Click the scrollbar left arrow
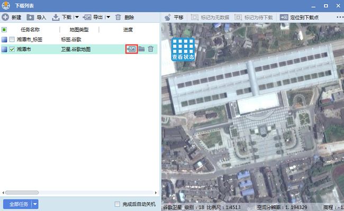344x211 pixels. pyautogui.click(x=3, y=192)
